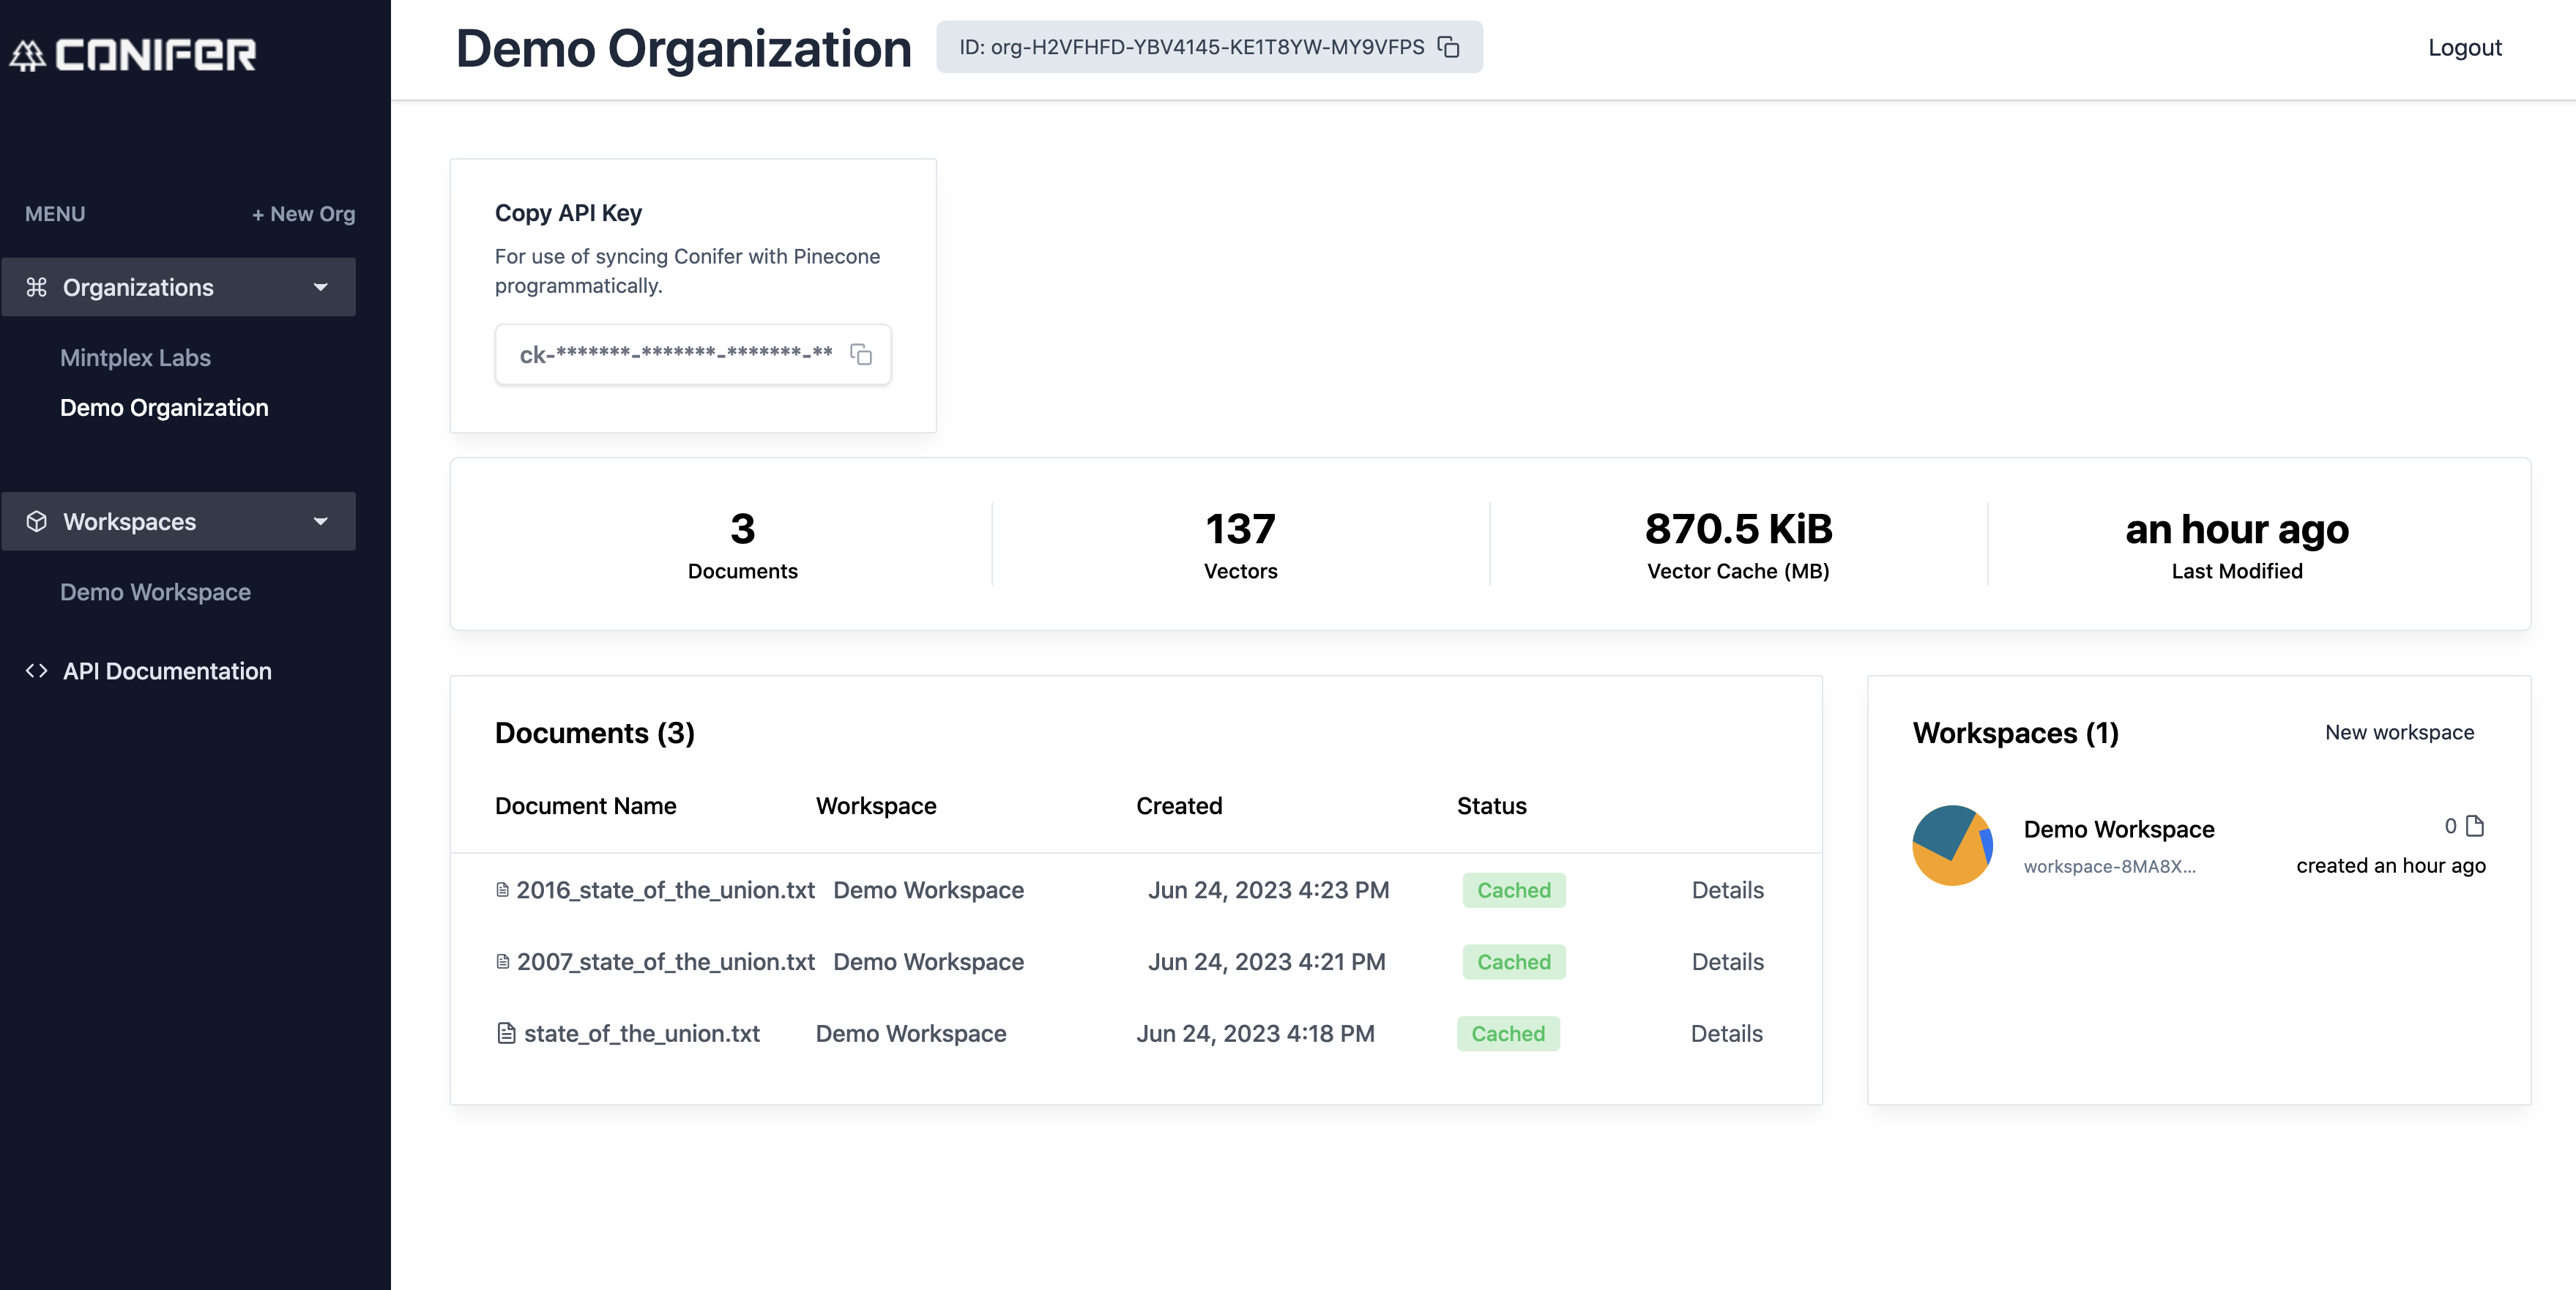The image size is (2576, 1290).
Task: Click the API Documentation code brackets icon
Action: tap(37, 671)
